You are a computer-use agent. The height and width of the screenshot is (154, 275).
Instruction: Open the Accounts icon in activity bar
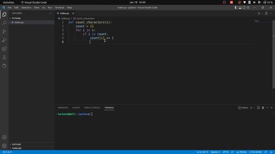(4, 137)
